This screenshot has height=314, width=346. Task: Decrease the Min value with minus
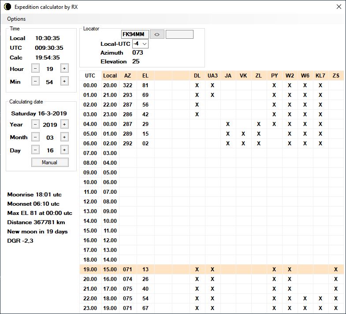tap(36, 81)
